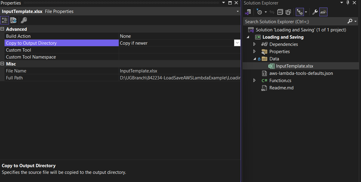The height and width of the screenshot is (182, 361).
Task: Expand the Properties folder node
Action: tap(254, 51)
